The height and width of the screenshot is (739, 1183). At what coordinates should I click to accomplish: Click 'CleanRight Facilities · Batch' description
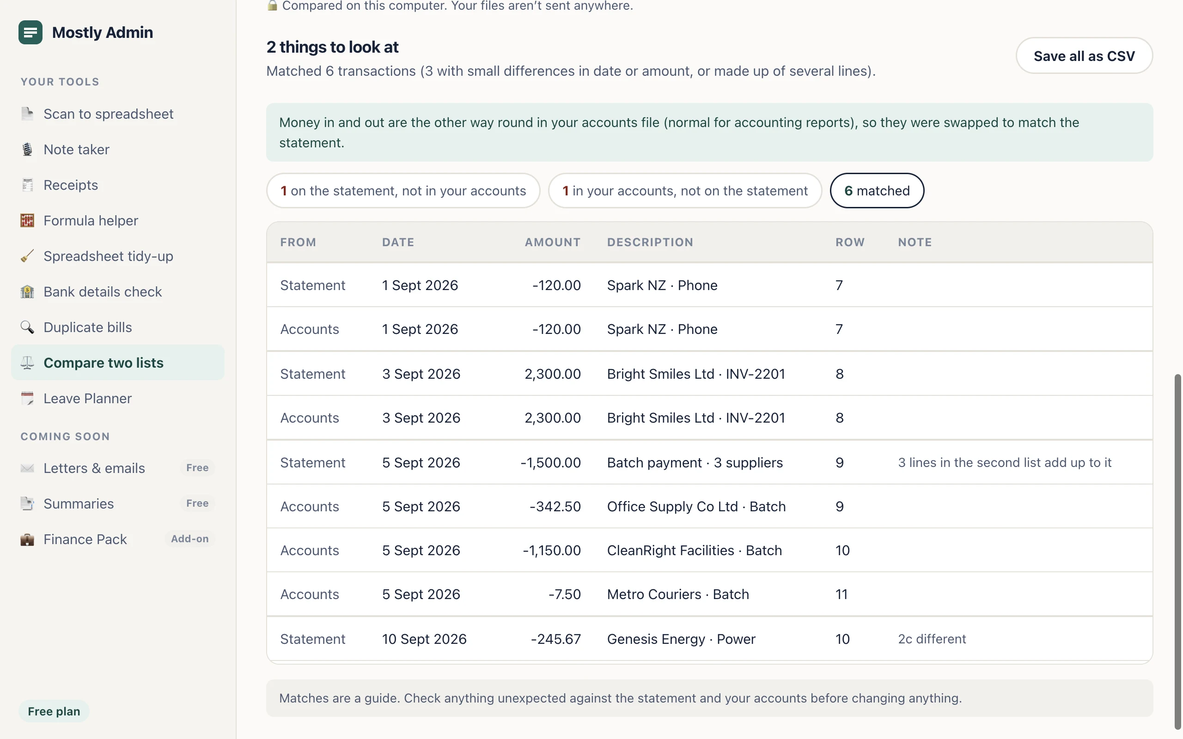694,551
